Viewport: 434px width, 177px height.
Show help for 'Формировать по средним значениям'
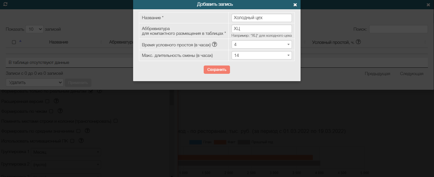87,131
